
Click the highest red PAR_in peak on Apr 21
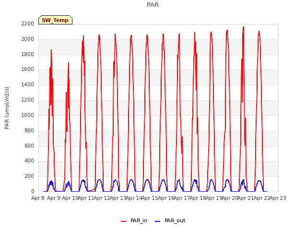[x=244, y=27]
